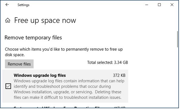Click the 372 KB size label
Screen dimensions: 181x110
[119, 75]
